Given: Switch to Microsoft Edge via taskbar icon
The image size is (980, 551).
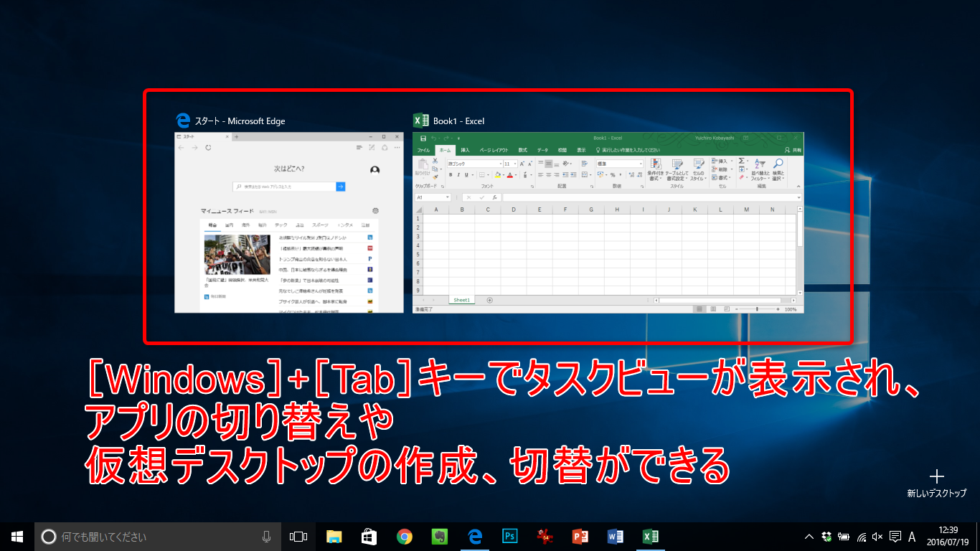Looking at the screenshot, I should coord(474,536).
